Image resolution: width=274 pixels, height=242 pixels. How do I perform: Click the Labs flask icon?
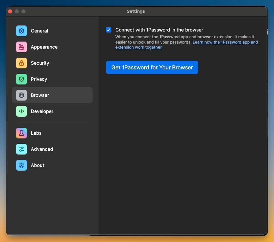(x=21, y=133)
